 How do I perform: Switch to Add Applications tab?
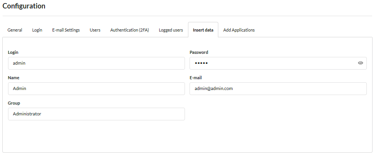(239, 30)
